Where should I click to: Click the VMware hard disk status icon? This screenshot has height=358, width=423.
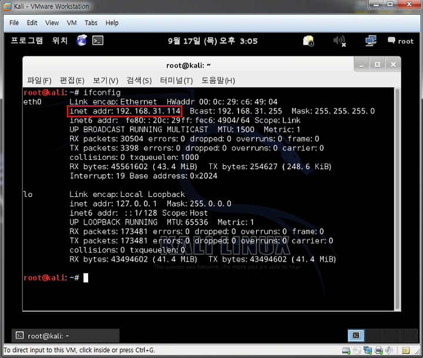(346, 350)
